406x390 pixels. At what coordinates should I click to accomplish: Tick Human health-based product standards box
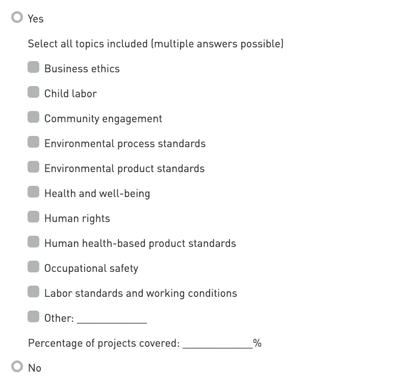pos(33,242)
